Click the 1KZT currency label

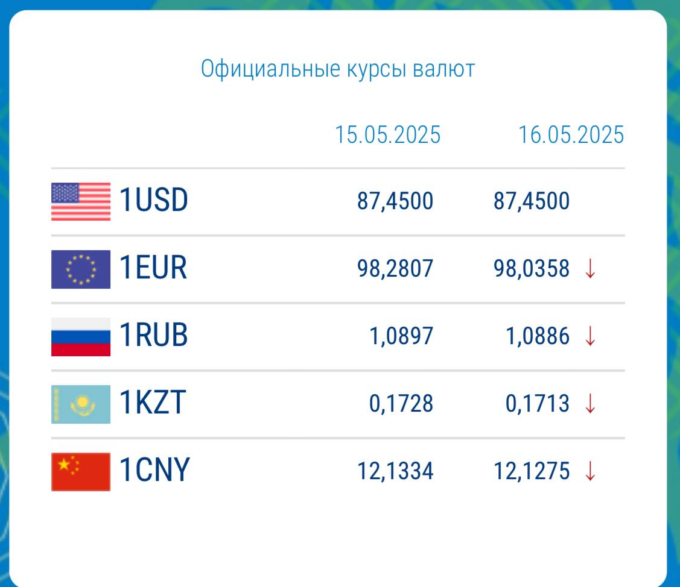pyautogui.click(x=153, y=403)
